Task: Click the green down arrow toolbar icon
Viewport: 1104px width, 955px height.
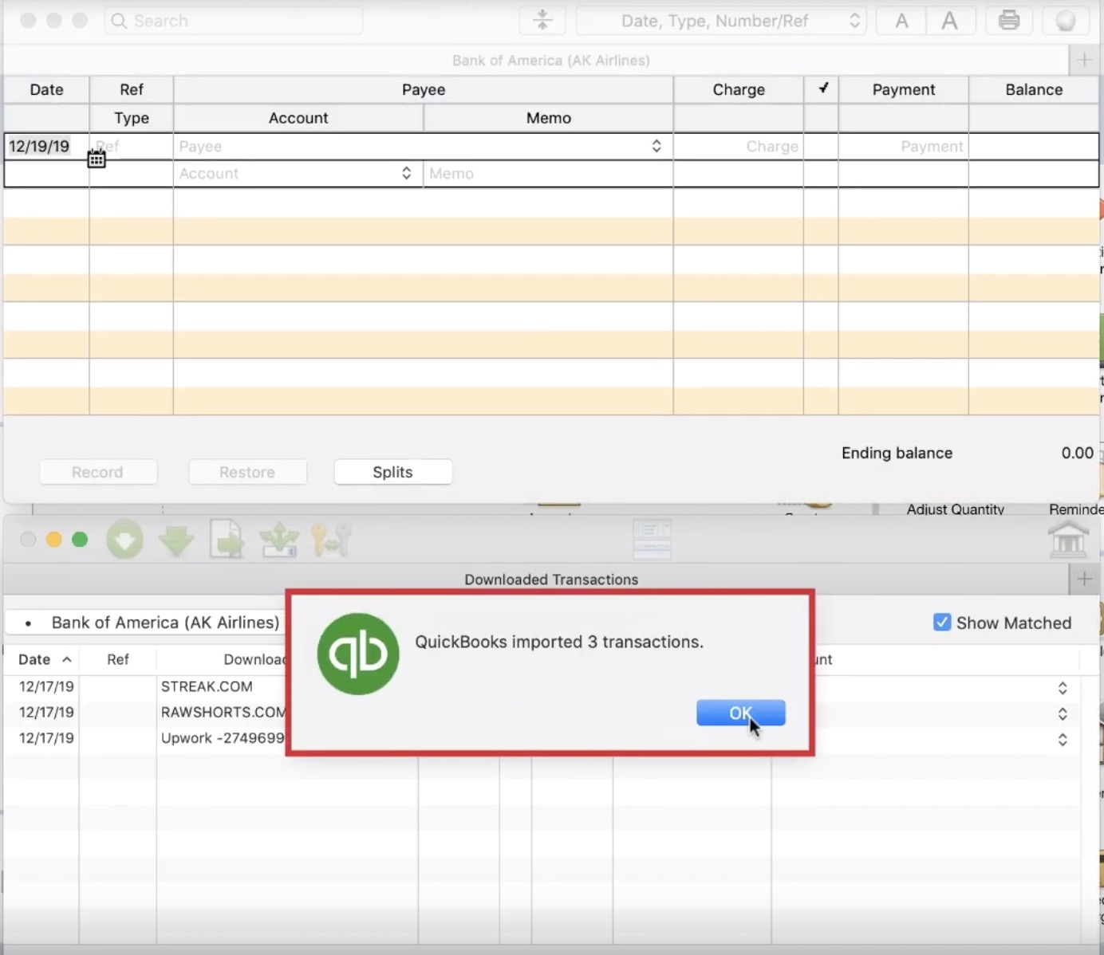Action: tap(176, 540)
